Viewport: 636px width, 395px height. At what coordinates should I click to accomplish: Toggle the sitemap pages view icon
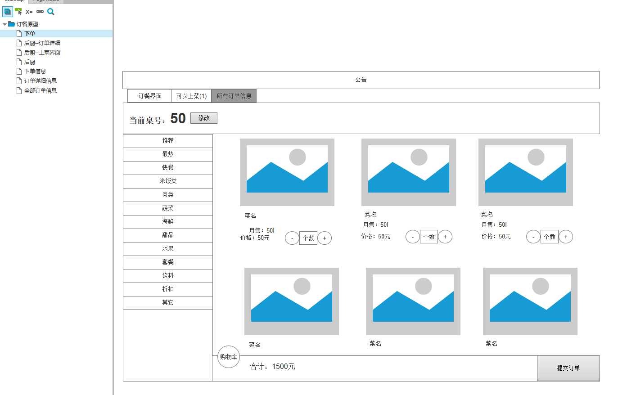pos(7,12)
